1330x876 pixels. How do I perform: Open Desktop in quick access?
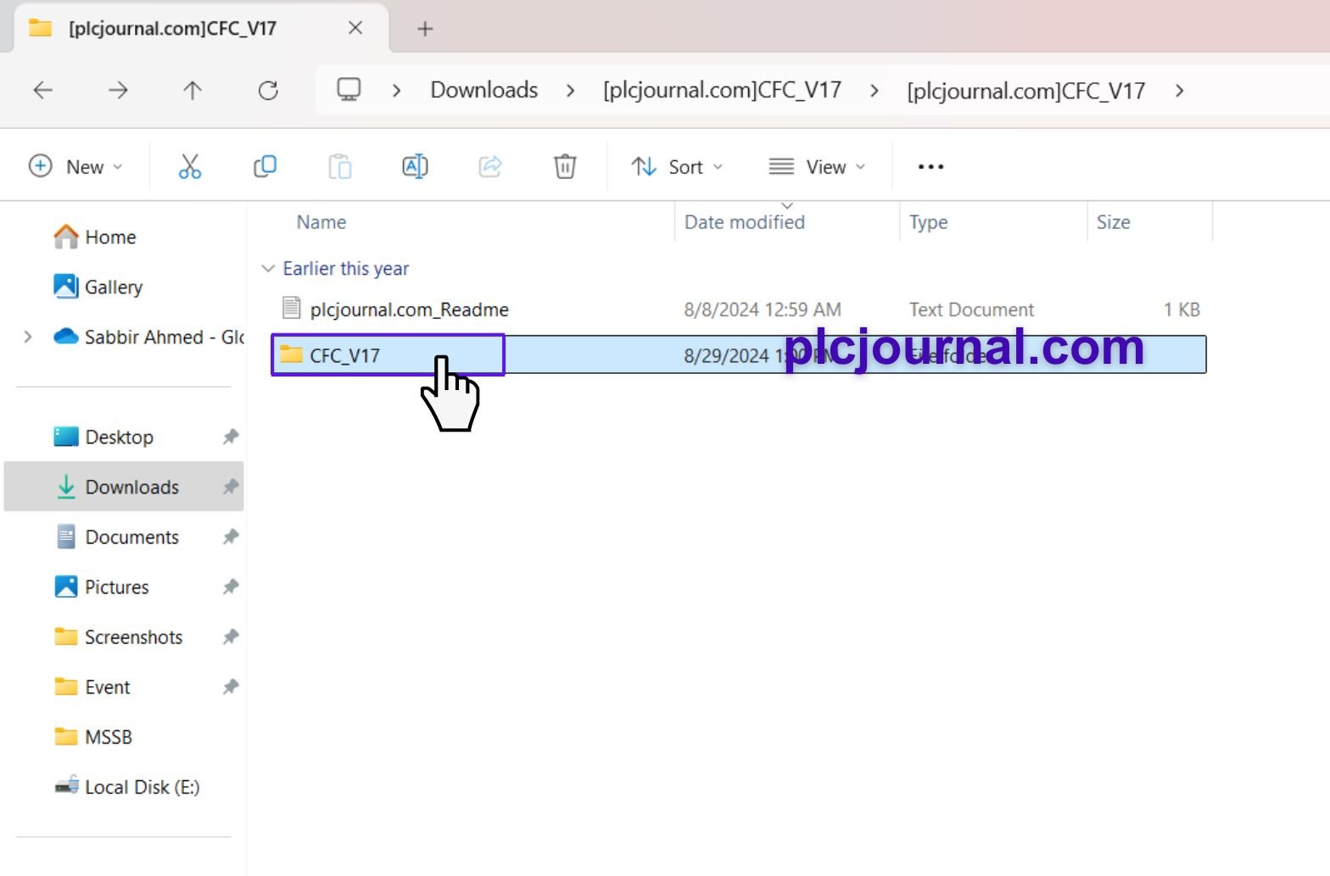click(103, 437)
